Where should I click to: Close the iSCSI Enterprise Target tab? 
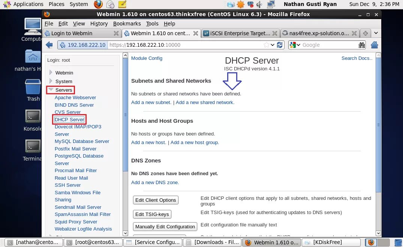point(275,33)
